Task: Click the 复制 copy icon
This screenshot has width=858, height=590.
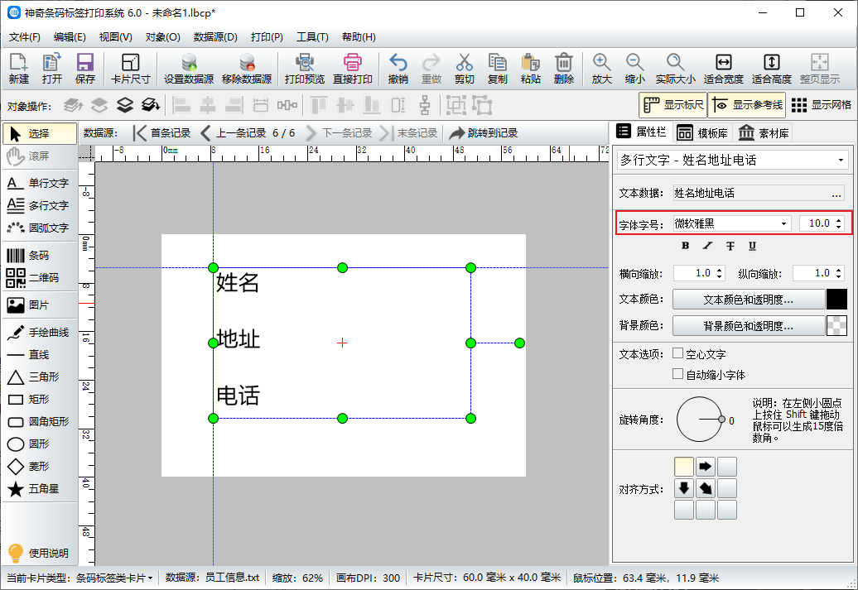Action: coord(498,69)
